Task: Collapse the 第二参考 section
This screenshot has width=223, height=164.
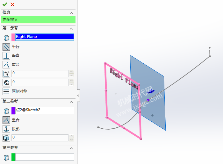Action: point(71,102)
